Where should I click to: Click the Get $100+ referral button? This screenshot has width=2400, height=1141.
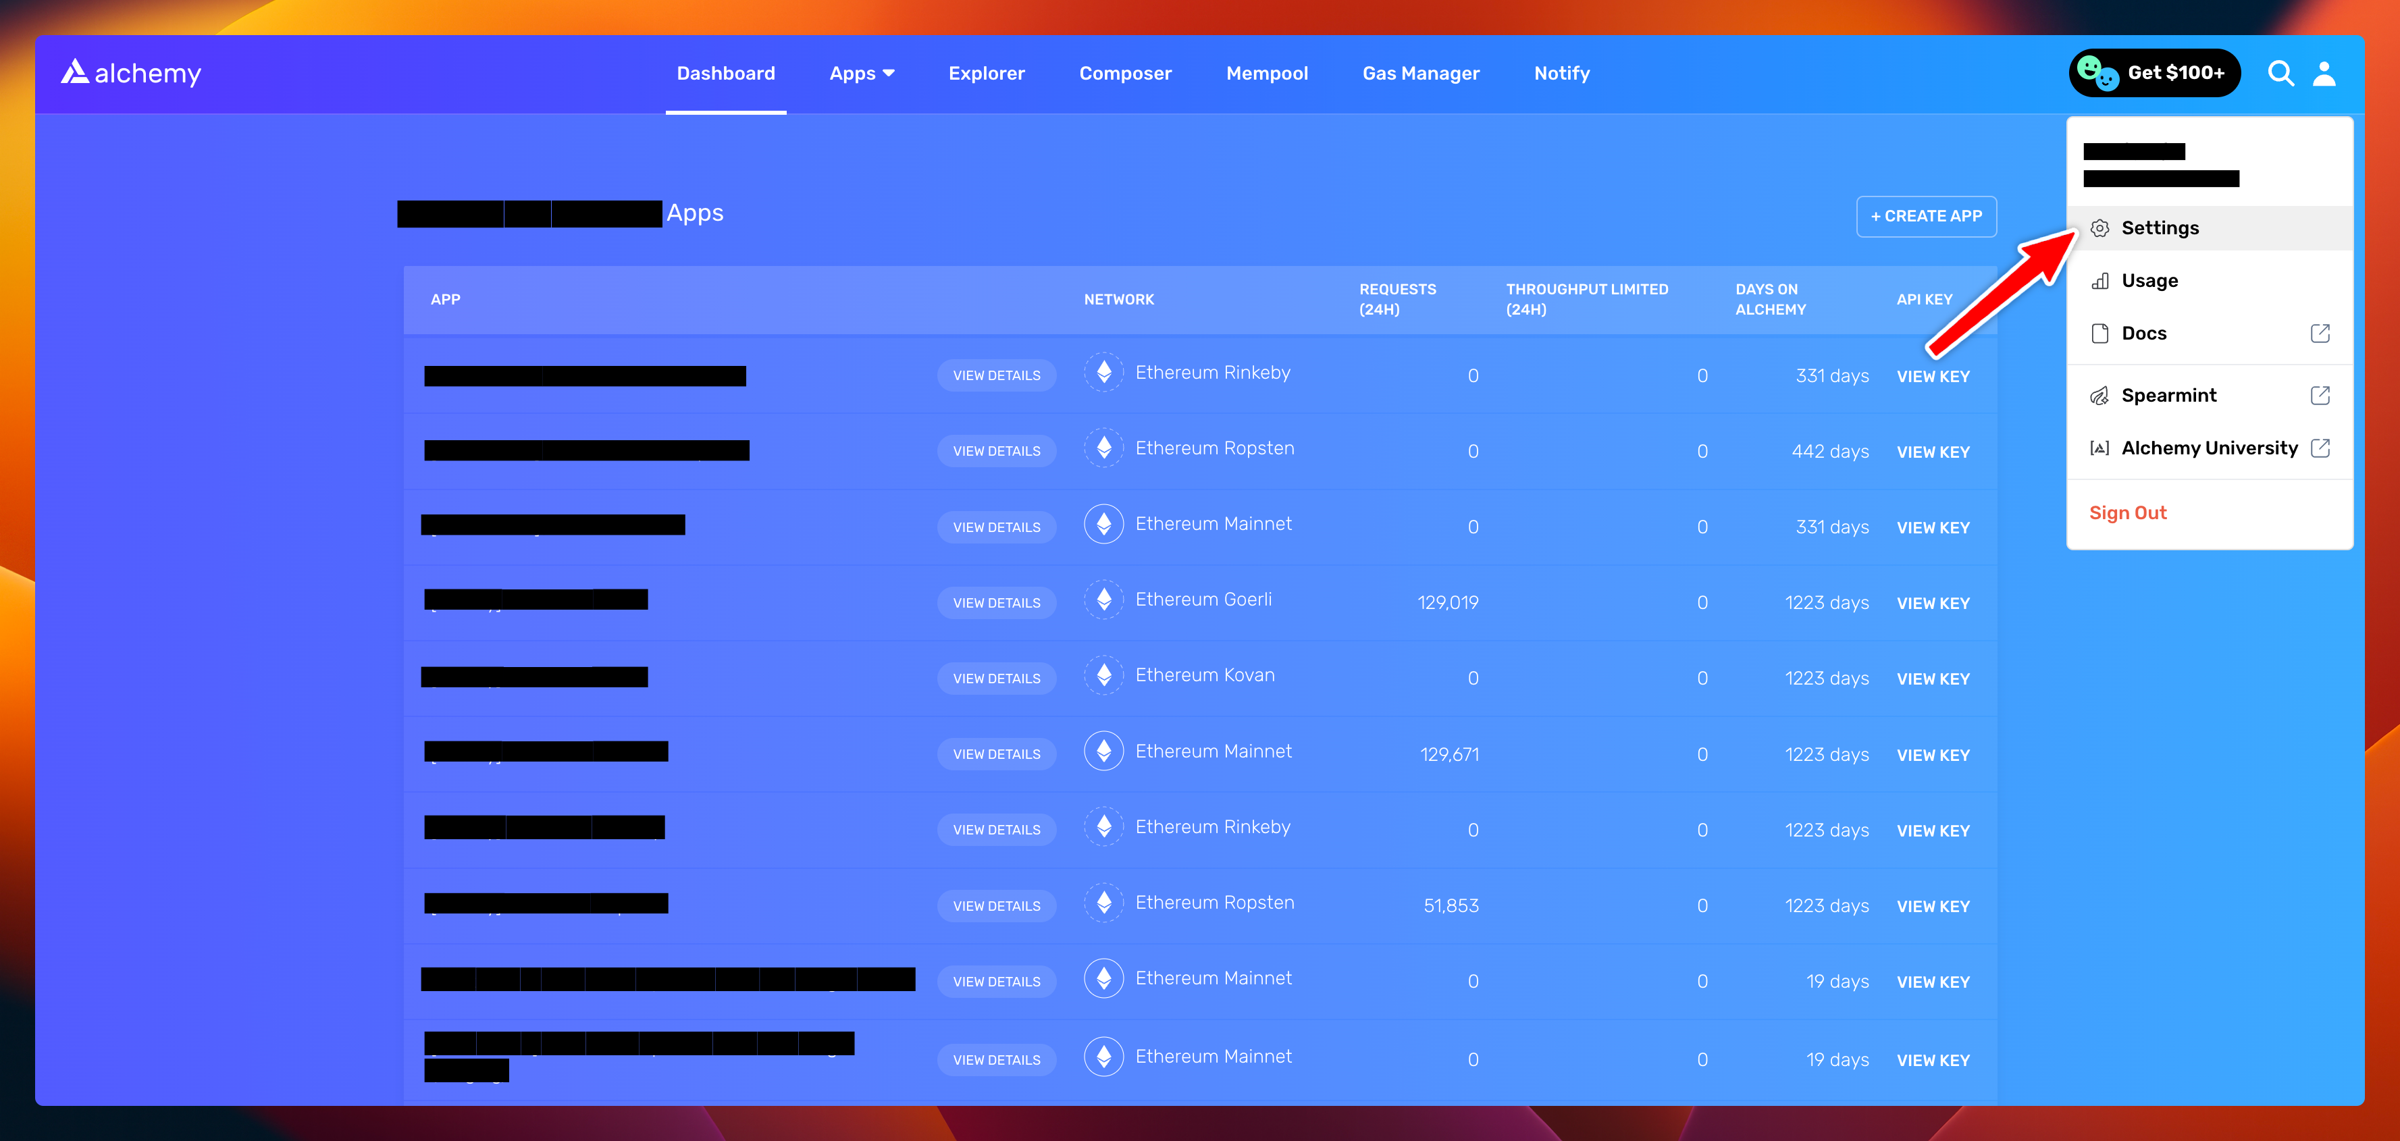(x=2154, y=73)
